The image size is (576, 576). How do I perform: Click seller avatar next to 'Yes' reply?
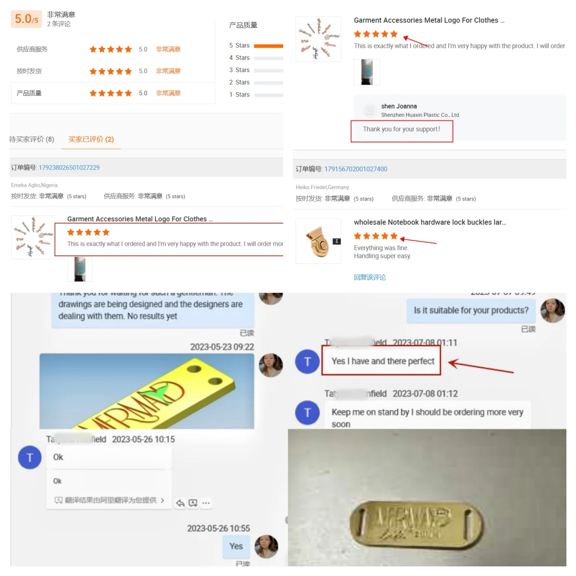click(x=266, y=547)
